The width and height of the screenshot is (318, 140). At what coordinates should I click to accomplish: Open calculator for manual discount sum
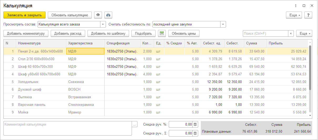pos(195,133)
